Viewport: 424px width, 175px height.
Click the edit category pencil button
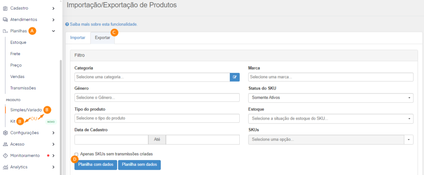[x=235, y=77]
